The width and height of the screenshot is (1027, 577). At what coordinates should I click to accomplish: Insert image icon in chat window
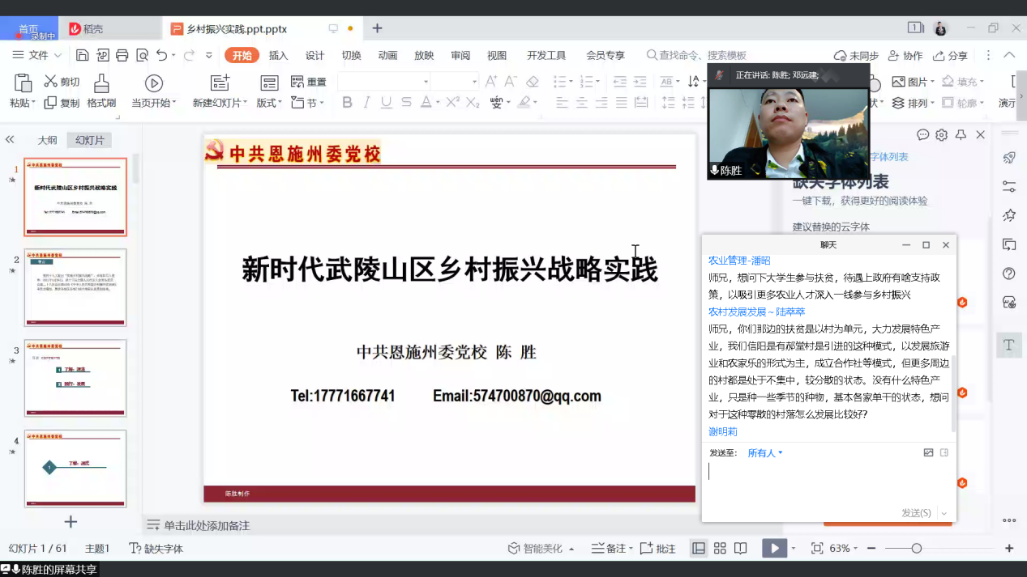pyautogui.click(x=928, y=452)
